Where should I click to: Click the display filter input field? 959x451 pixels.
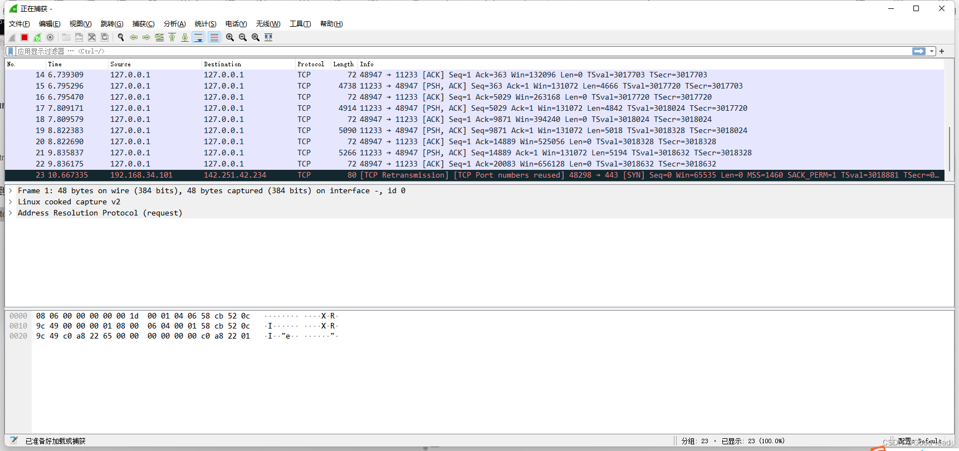pos(462,51)
